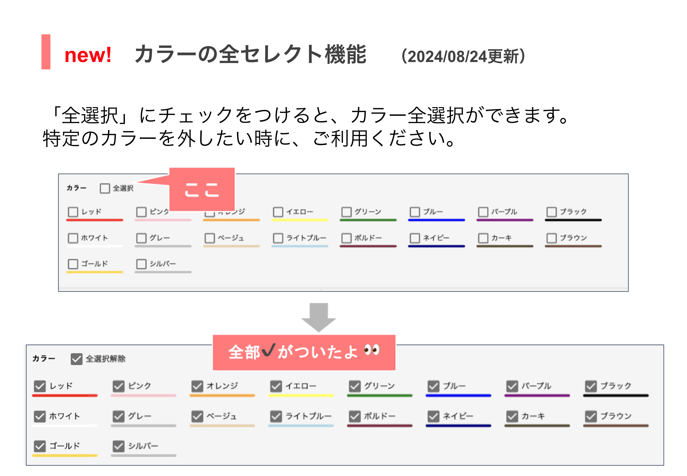The height and width of the screenshot is (476, 687).
Task: Untick the checked パープル checkbox
Action: pyautogui.click(x=512, y=386)
